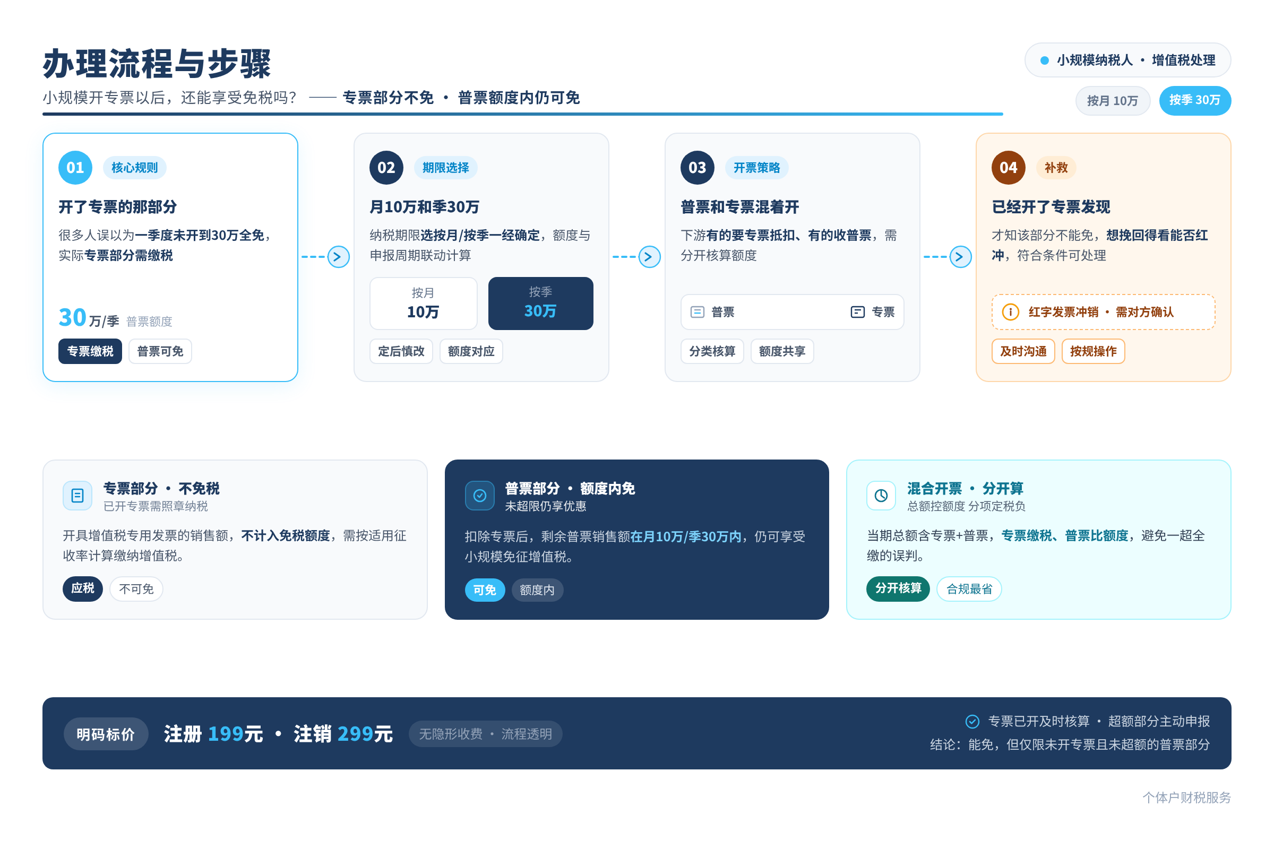Click the blue dot in 小规模纳税人 badge
Image resolution: width=1274 pixels, height=849 pixels.
point(1044,60)
